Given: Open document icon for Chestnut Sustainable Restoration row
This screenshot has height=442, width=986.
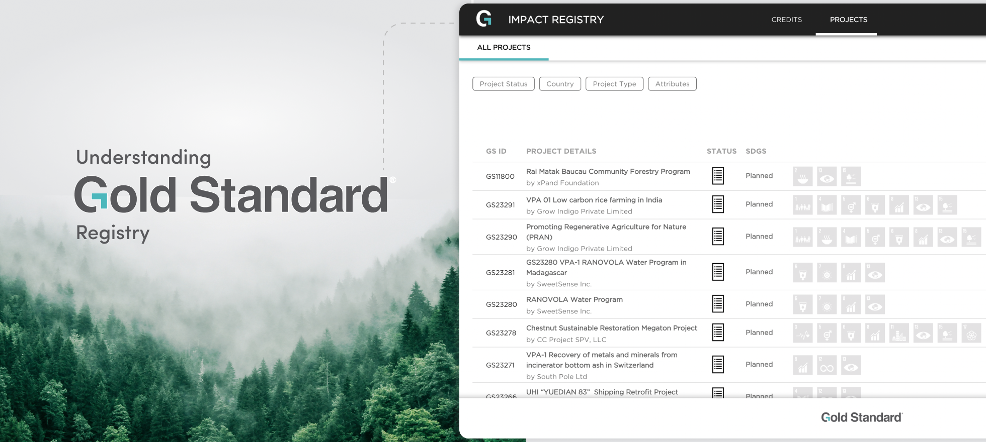Looking at the screenshot, I should coord(718,333).
